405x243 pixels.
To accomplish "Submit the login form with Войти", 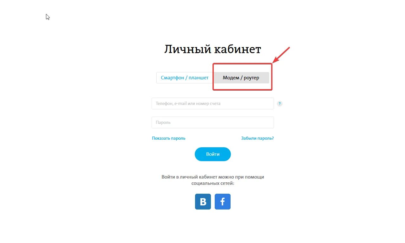I will (212, 154).
